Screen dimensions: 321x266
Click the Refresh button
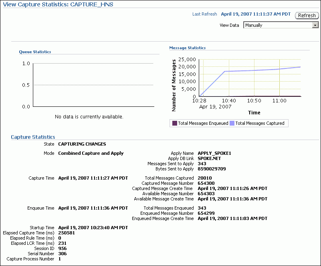(307, 15)
